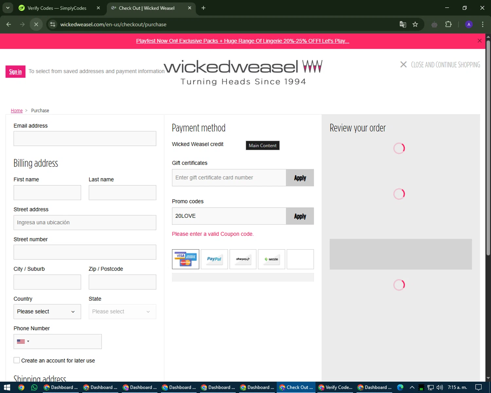
Task: Click the pink Sign in button
Action: pos(15,72)
